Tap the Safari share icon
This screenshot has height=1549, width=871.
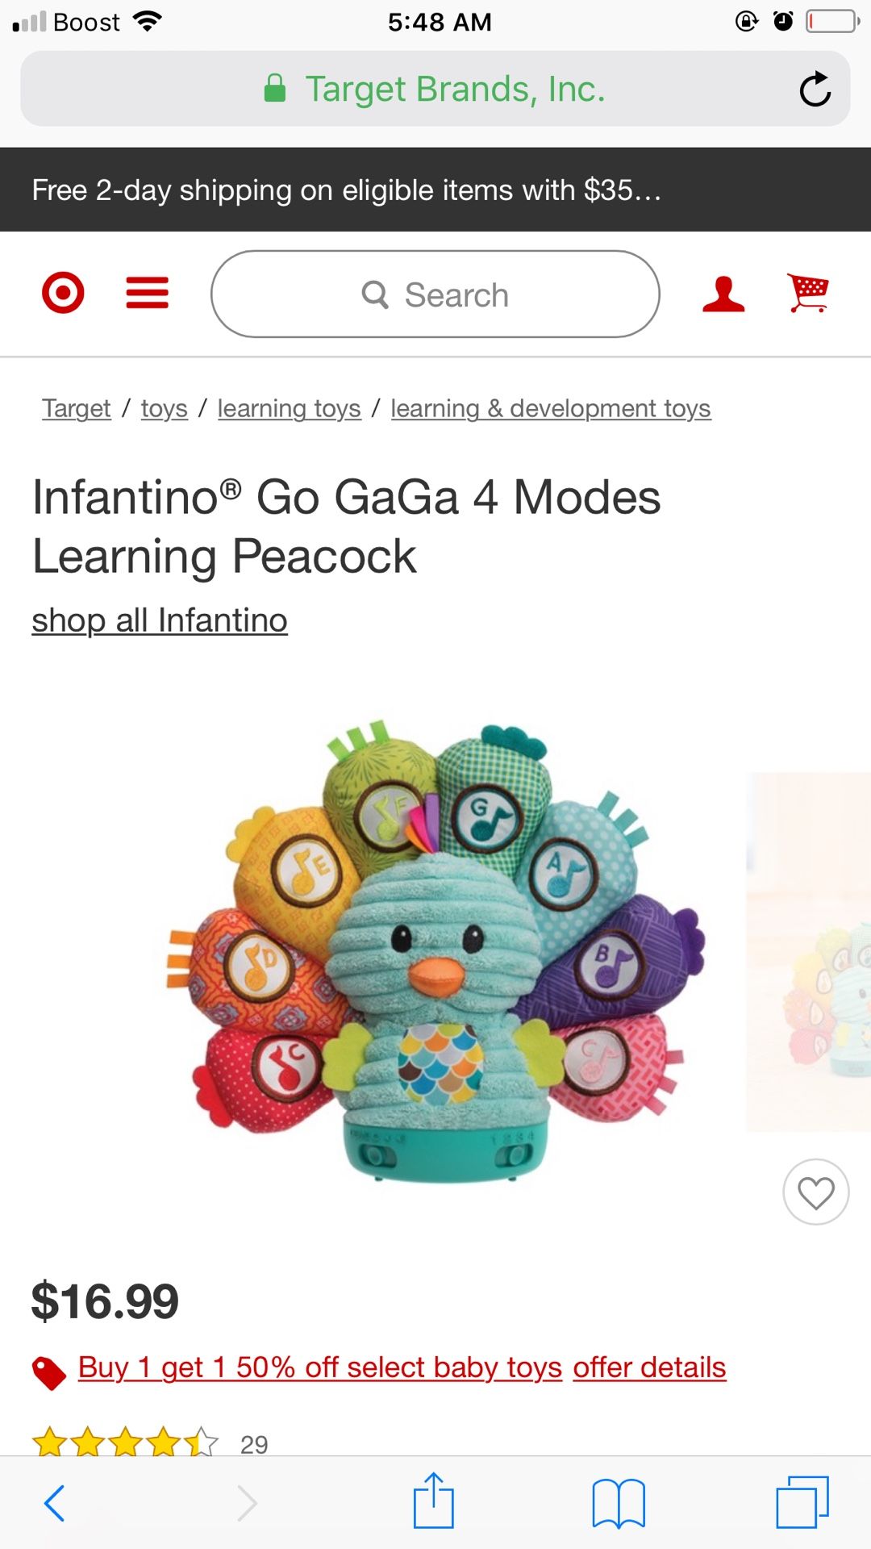point(434,1501)
